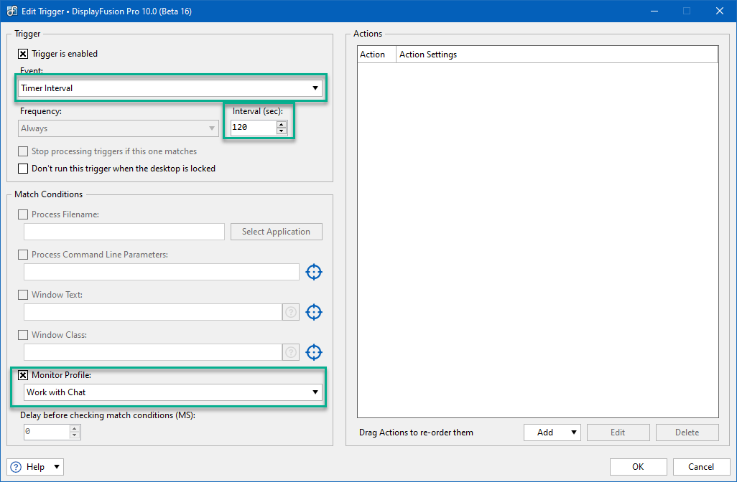Open Monitor Profile dropdown showing Work with Chat
737x482 pixels.
point(173,392)
